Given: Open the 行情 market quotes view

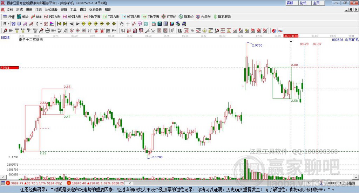Looking at the screenshot, I should coord(8,17).
